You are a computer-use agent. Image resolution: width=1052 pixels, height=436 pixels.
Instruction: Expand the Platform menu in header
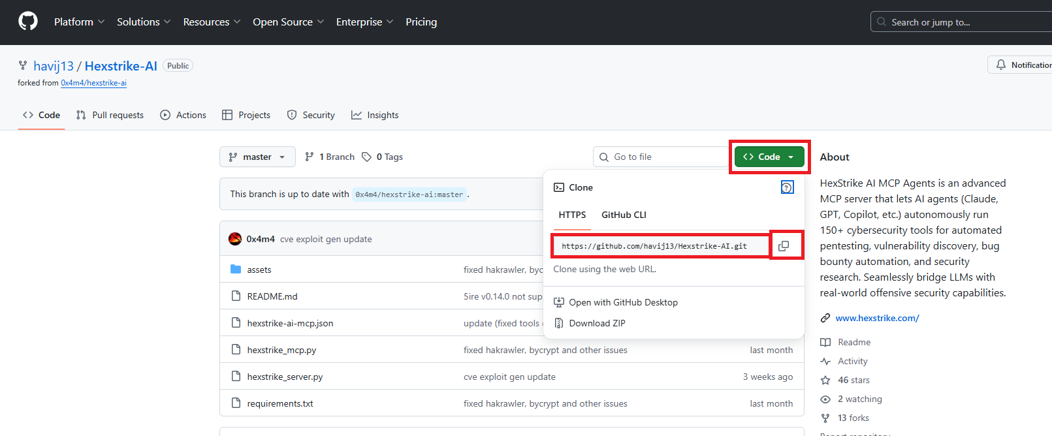coord(79,22)
